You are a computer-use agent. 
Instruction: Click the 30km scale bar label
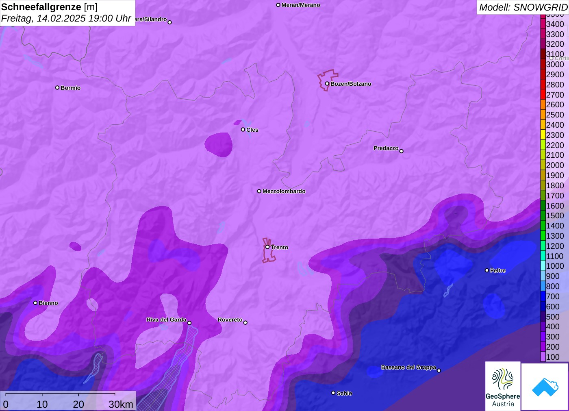point(121,404)
